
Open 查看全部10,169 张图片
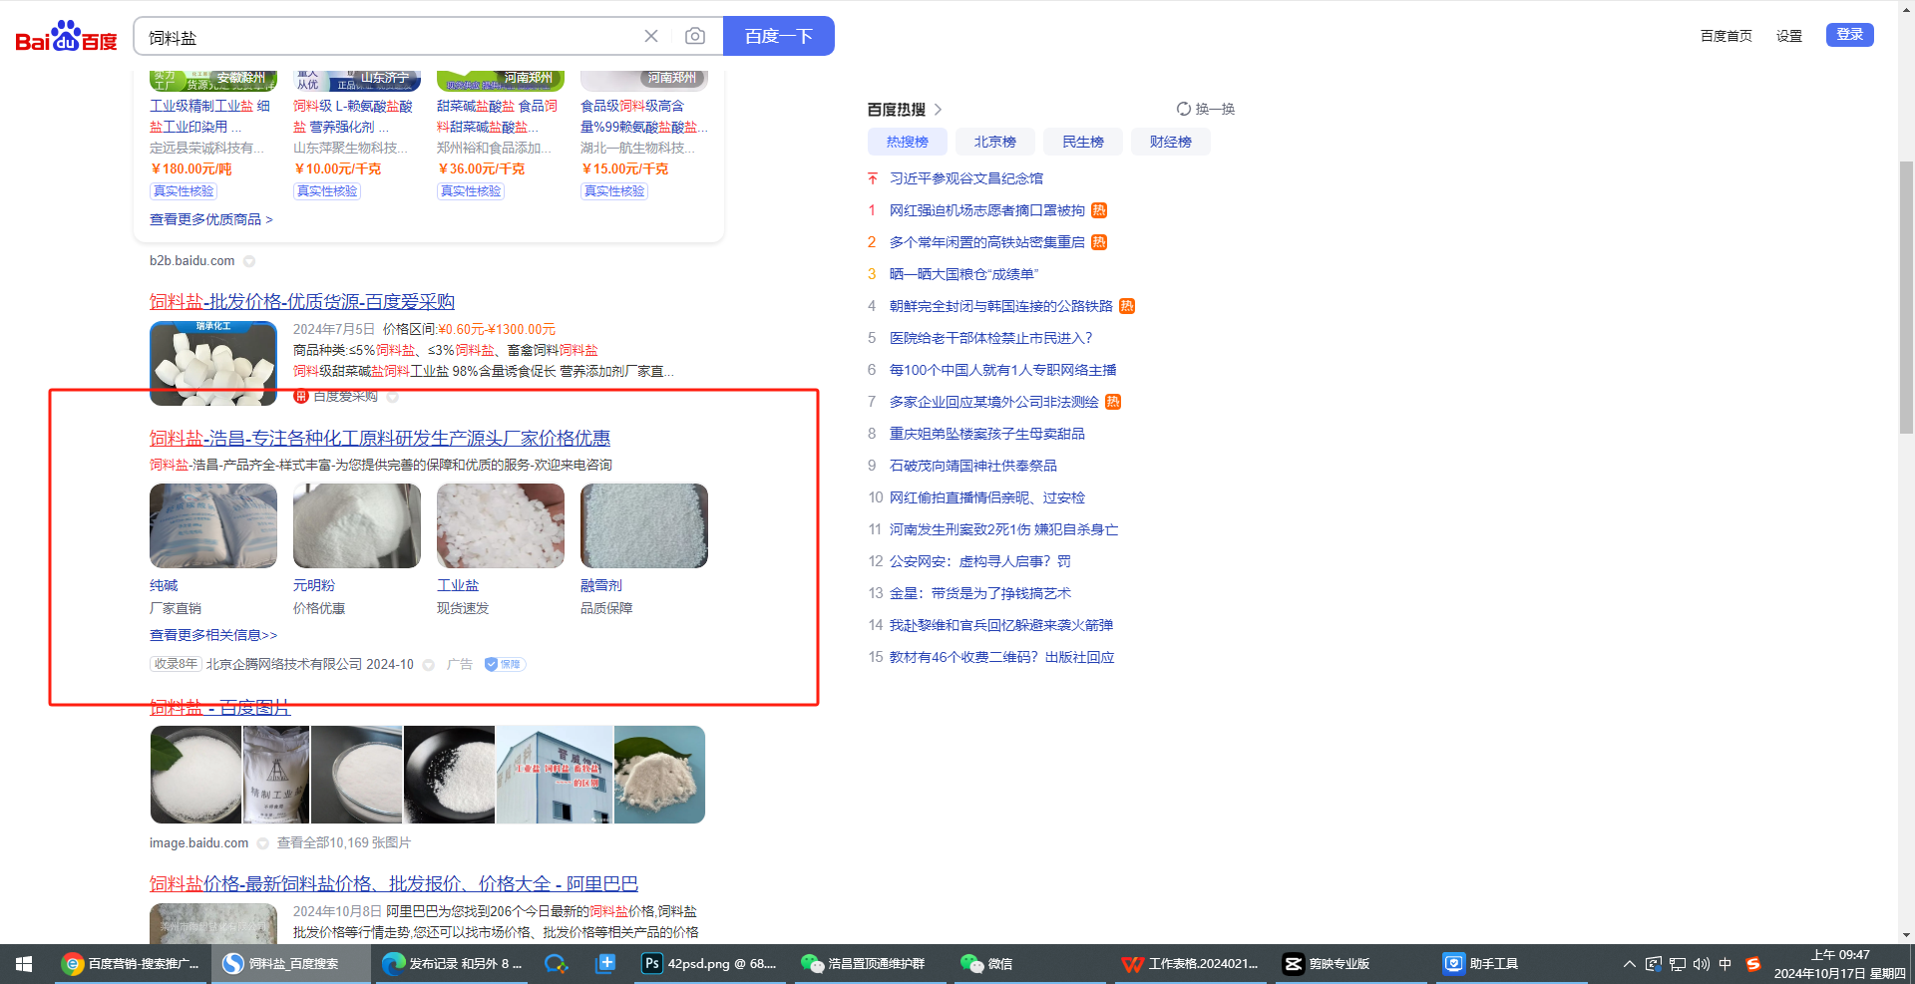[344, 843]
